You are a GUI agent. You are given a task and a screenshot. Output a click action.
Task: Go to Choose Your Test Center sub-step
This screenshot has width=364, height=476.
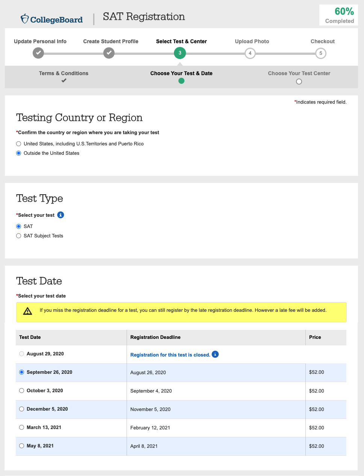299,74
